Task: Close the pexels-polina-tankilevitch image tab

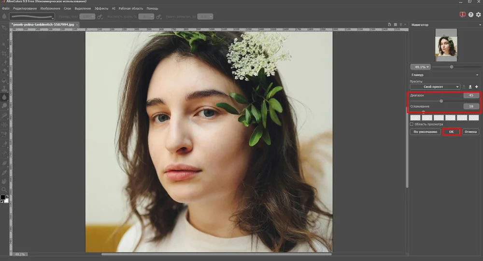Action: pos(77,25)
